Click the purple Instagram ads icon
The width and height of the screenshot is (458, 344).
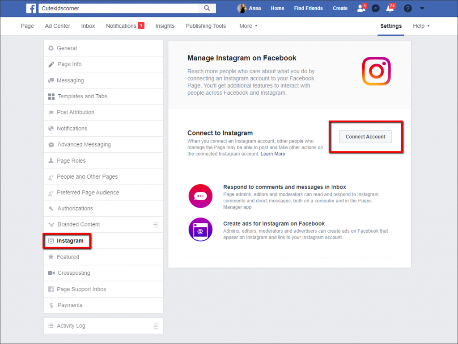(x=200, y=229)
